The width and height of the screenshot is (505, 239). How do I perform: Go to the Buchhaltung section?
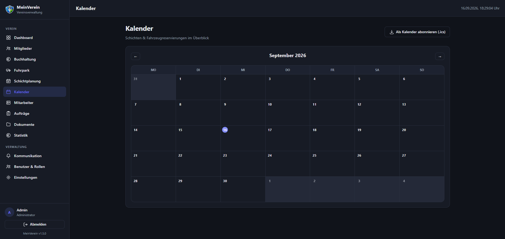(x=35, y=59)
